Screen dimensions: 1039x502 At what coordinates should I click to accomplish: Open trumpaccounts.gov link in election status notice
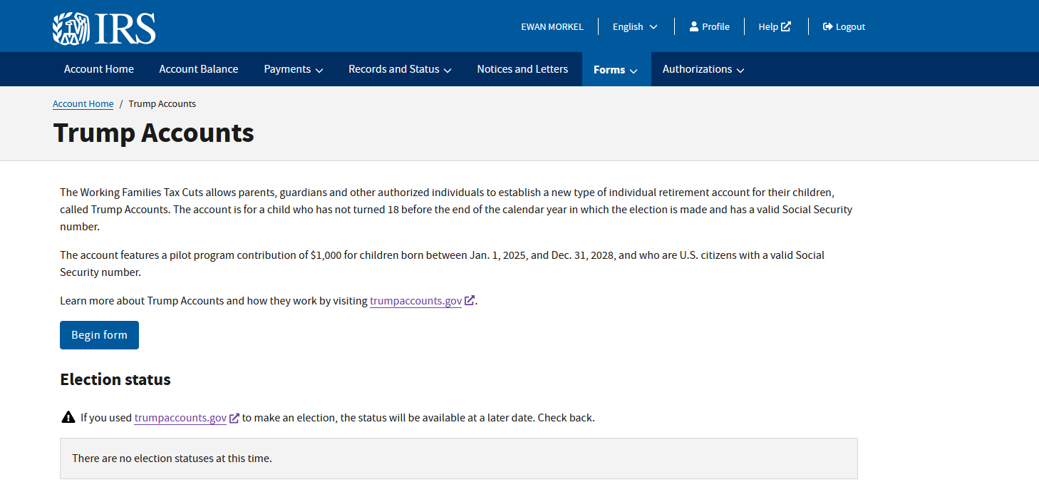(180, 418)
